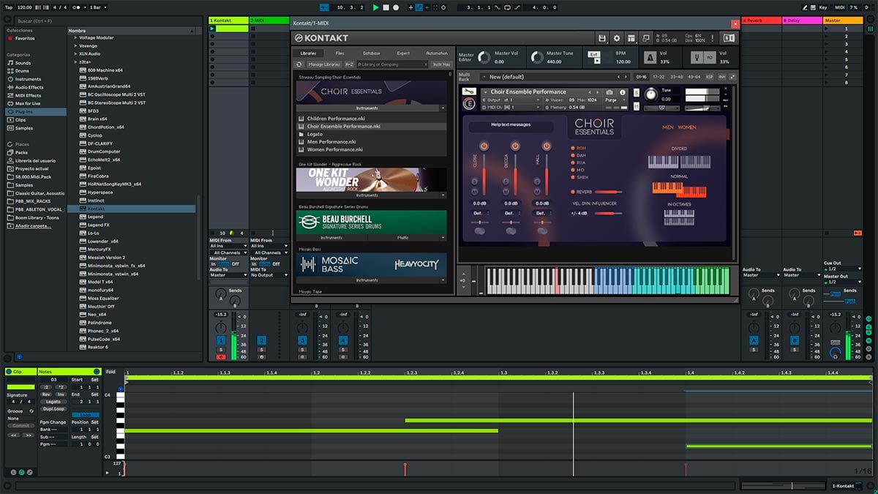Click Kontakt's panic exclamation icon

click(714, 38)
